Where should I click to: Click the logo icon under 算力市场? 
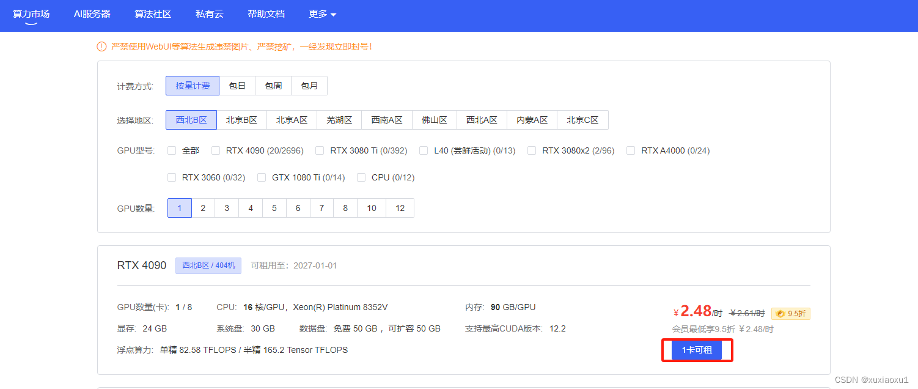click(30, 24)
